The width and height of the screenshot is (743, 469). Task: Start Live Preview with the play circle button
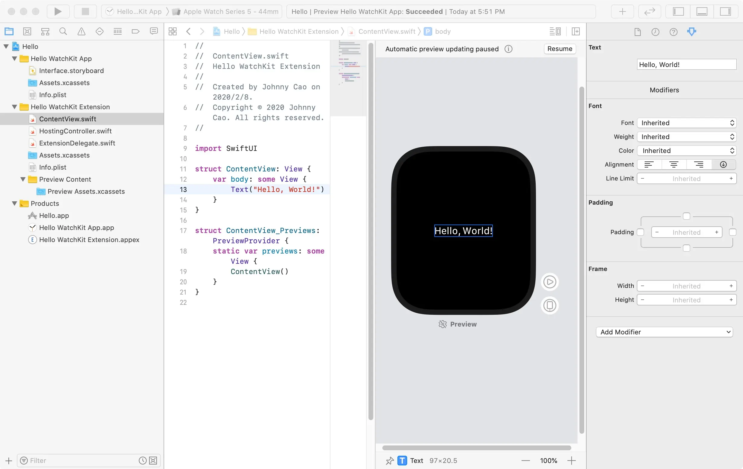550,282
